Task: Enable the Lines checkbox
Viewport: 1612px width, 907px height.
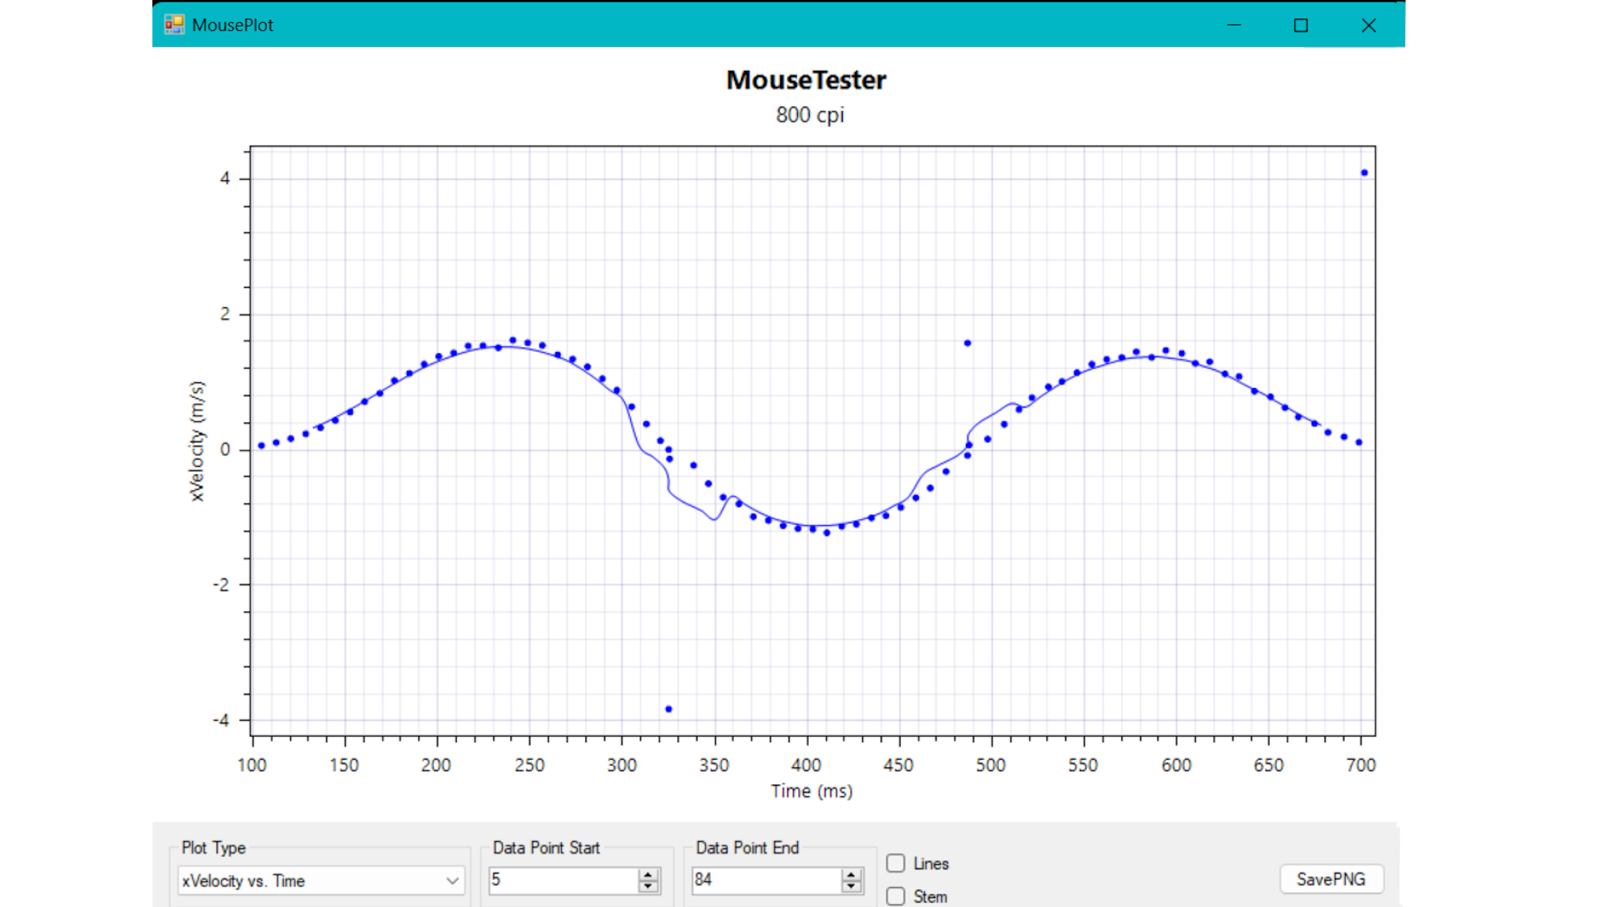Action: 897,863
